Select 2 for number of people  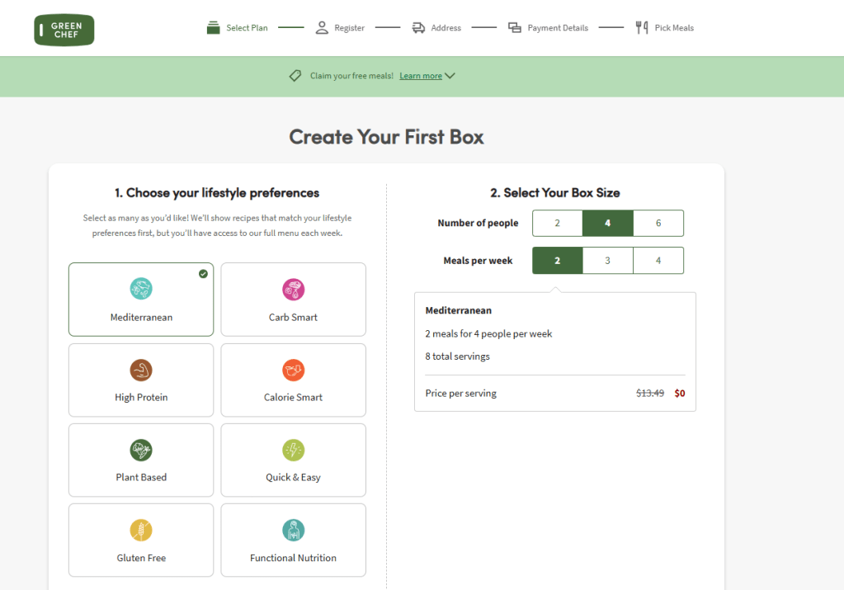pos(557,224)
